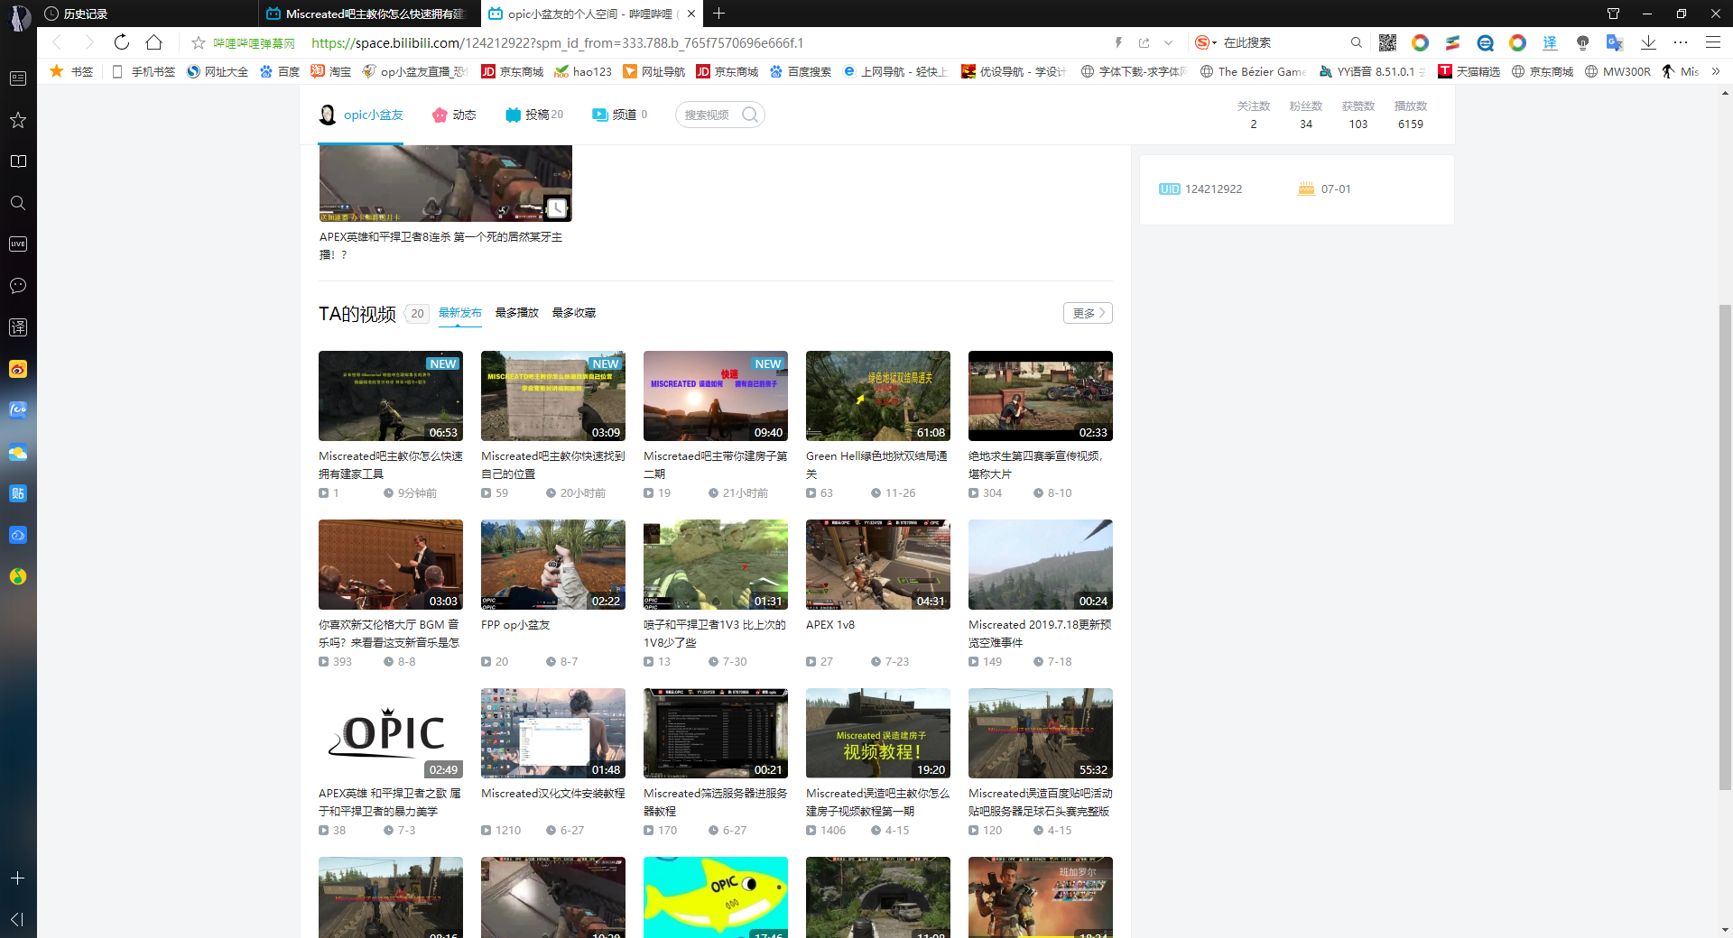Expand the address bar dropdown arrow

pyautogui.click(x=1168, y=42)
